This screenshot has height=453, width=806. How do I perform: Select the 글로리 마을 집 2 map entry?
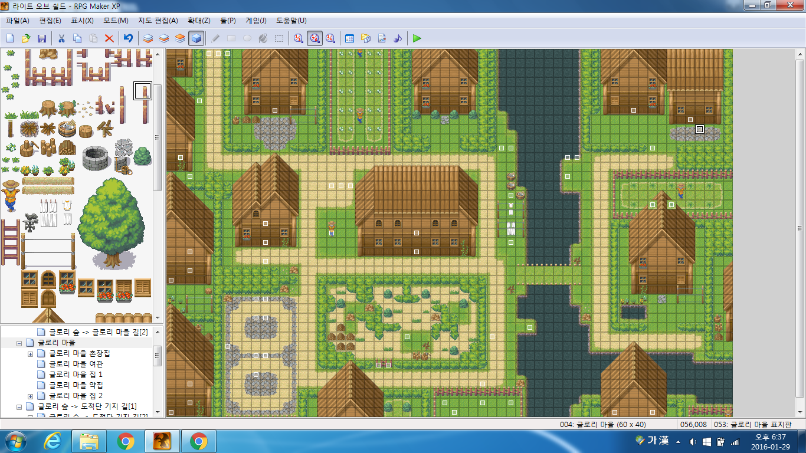76,396
